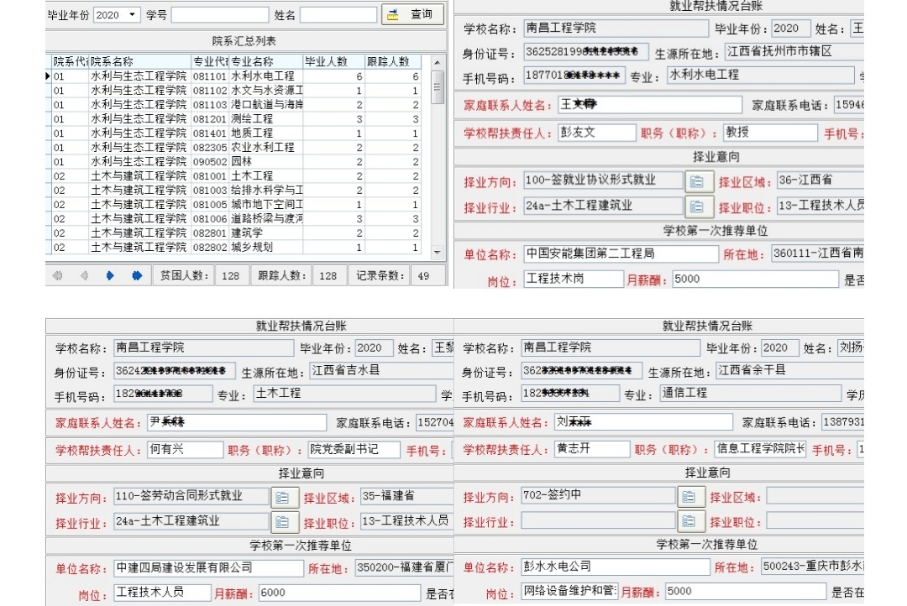Click the 学号 input field
The image size is (907, 606).
(x=220, y=15)
